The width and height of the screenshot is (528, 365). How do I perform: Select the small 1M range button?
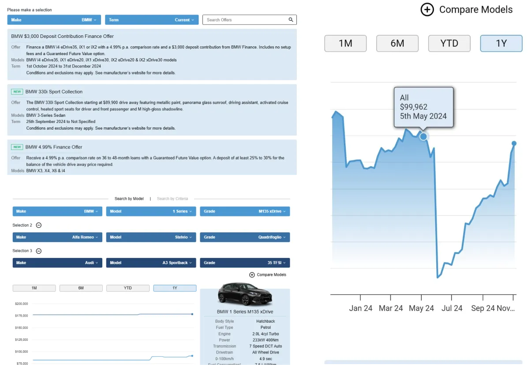coord(34,288)
